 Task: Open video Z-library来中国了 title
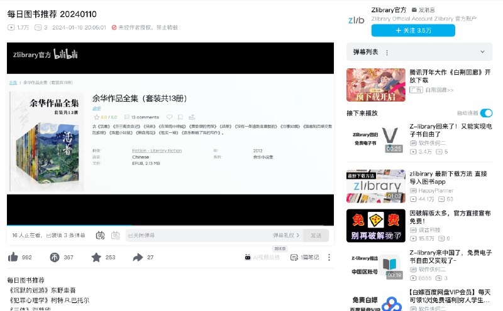(450, 256)
